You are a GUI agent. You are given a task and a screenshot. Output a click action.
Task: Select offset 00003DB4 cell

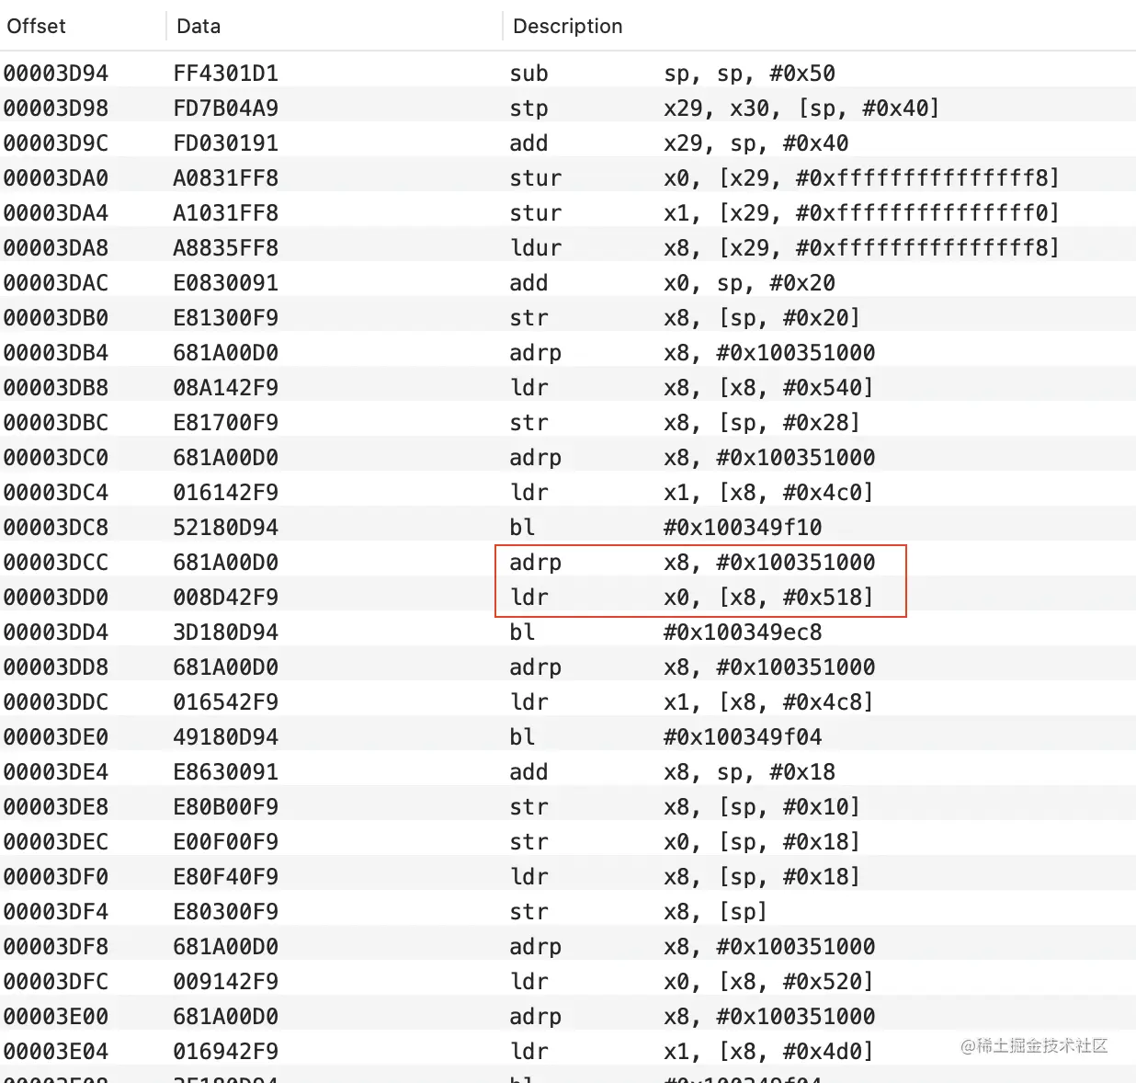point(56,353)
